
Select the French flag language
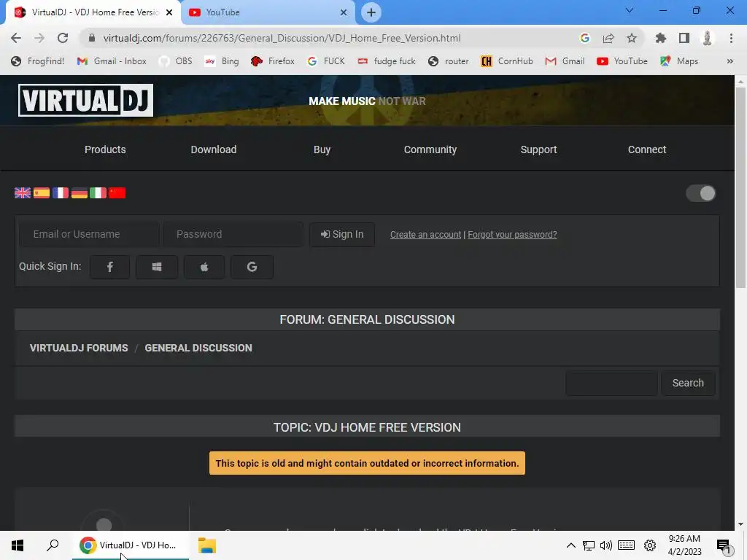(x=61, y=192)
